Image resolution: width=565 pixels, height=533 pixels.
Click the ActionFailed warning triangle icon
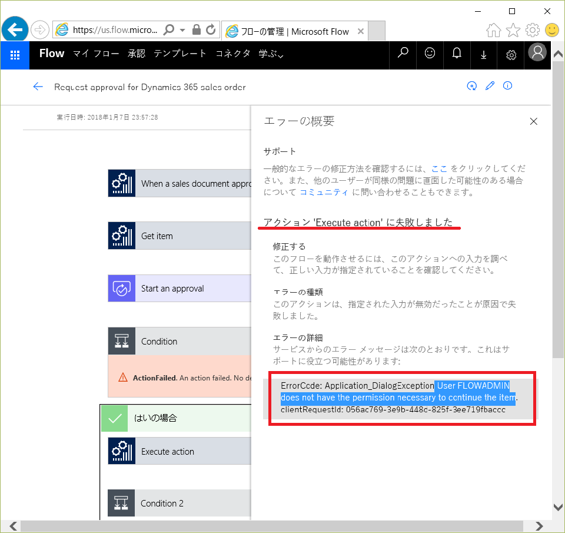pyautogui.click(x=123, y=378)
